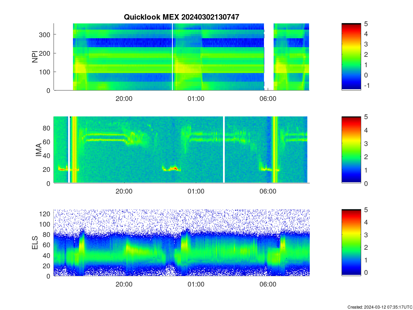The height and width of the screenshot is (310, 413).
Task: Click the 100 tick on the NPI y-axis
Action: coord(45,72)
